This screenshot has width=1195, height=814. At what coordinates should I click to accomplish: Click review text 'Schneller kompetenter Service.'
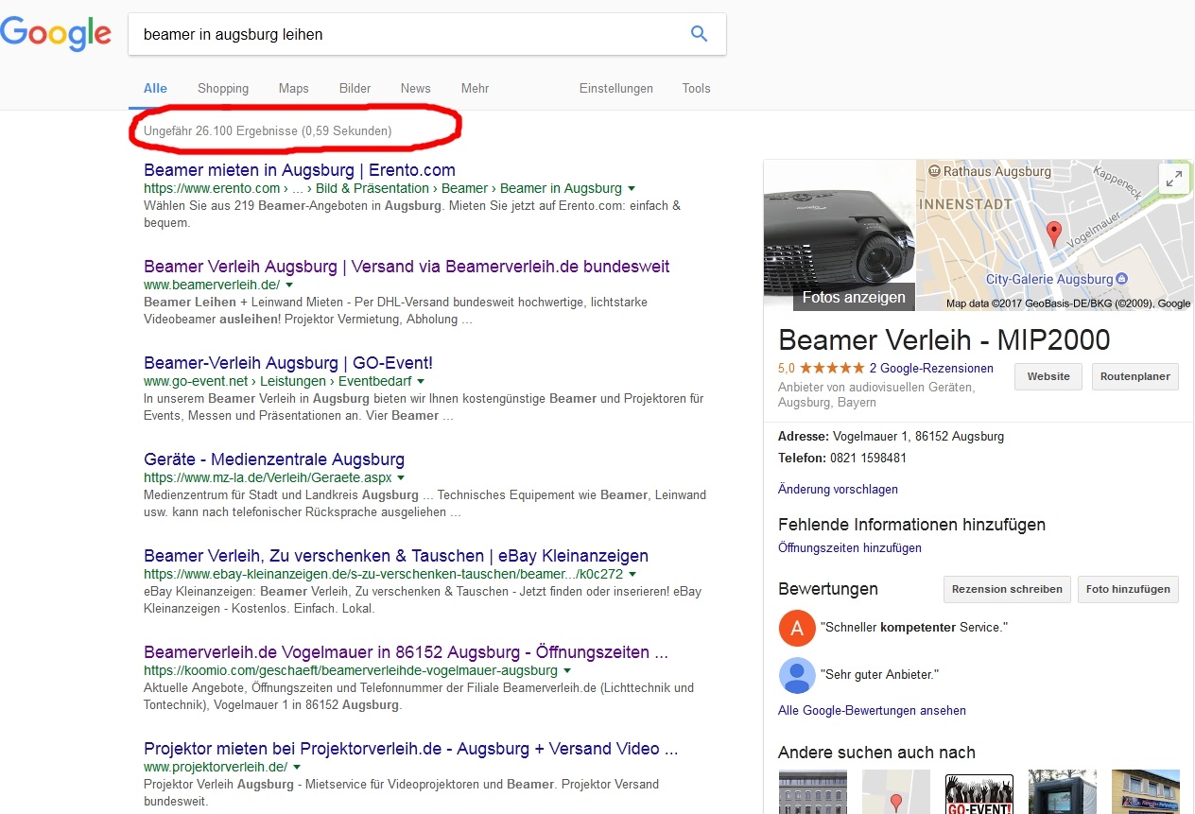pyautogui.click(x=914, y=628)
